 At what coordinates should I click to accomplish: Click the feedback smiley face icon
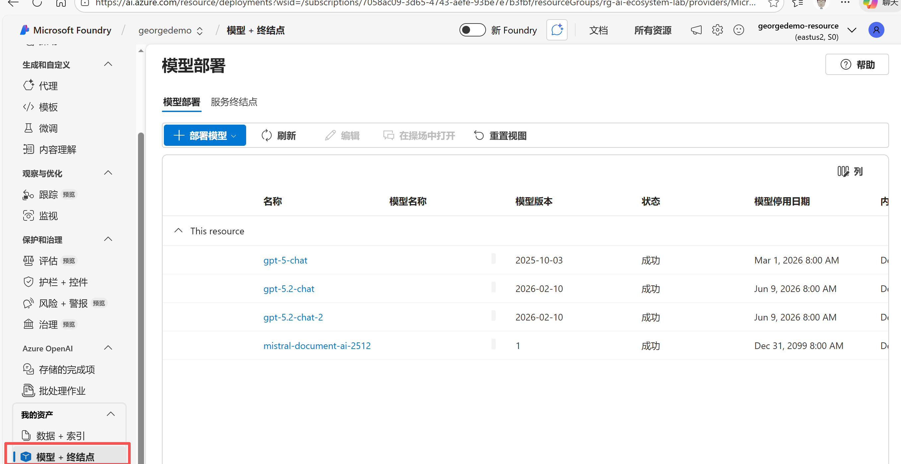point(738,30)
